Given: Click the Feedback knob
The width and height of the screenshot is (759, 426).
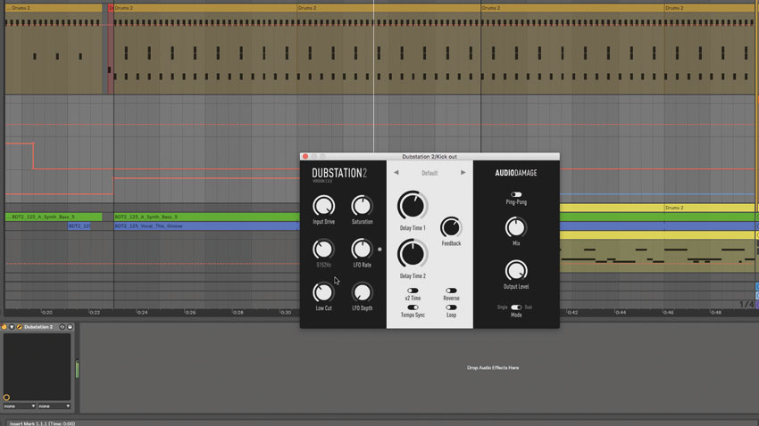Looking at the screenshot, I should [451, 227].
